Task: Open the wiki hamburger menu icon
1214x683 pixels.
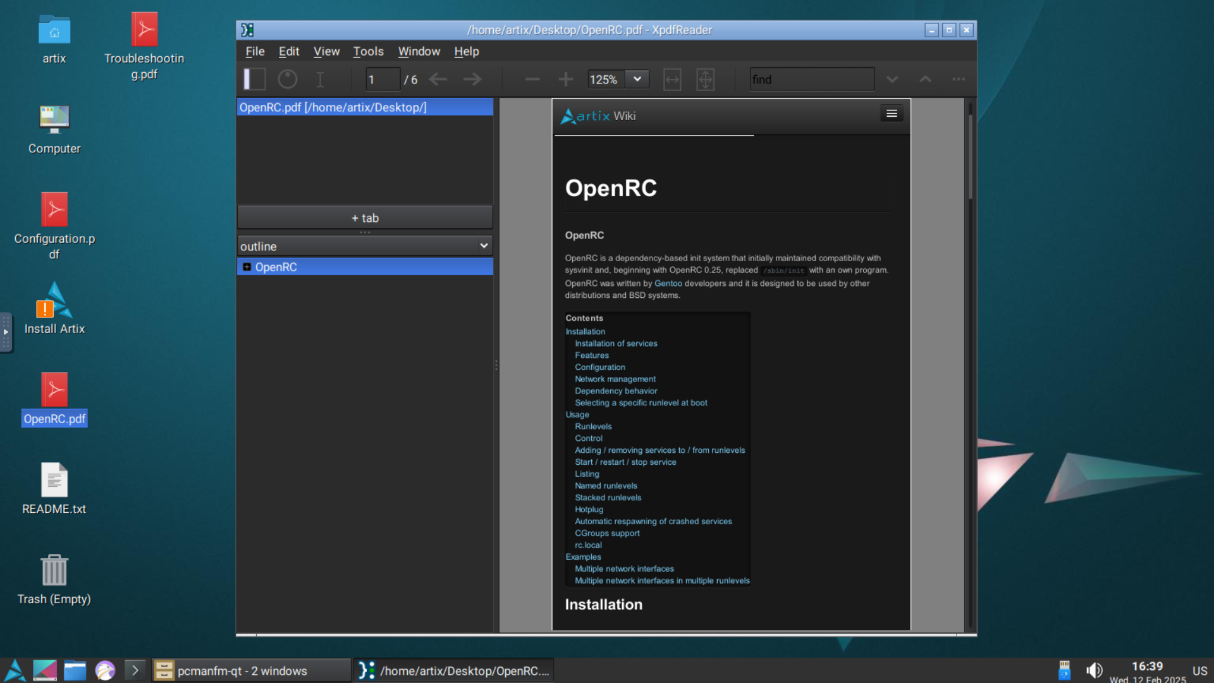Action: [x=892, y=114]
